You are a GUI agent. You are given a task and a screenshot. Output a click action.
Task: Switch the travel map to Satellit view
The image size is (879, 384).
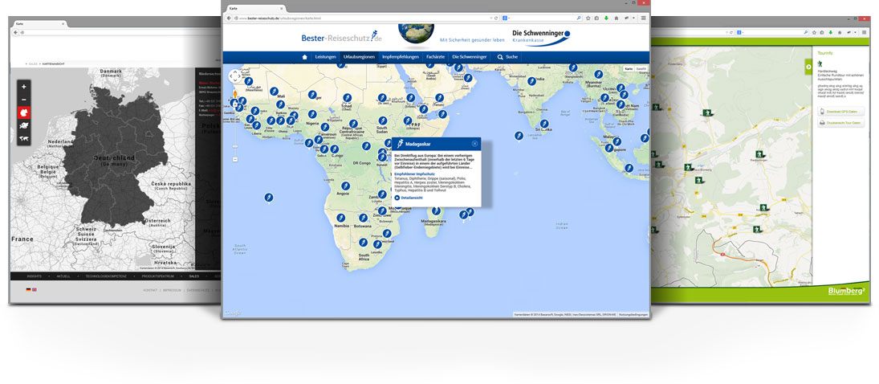pyautogui.click(x=641, y=68)
